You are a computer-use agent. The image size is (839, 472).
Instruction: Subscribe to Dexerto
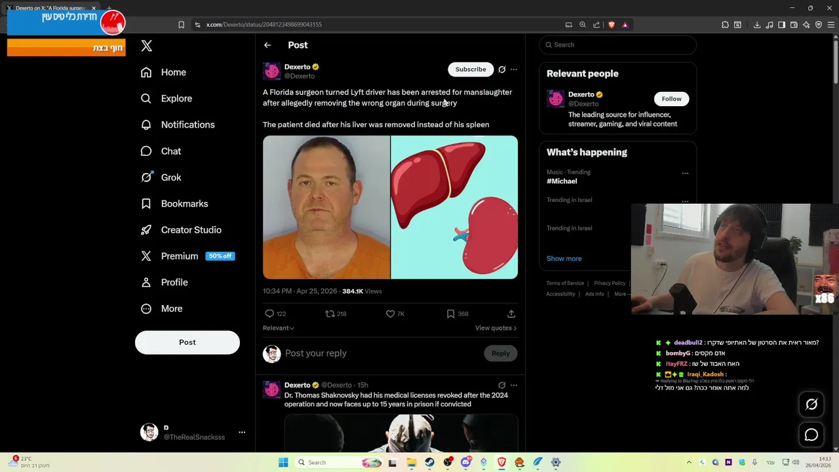[471, 69]
